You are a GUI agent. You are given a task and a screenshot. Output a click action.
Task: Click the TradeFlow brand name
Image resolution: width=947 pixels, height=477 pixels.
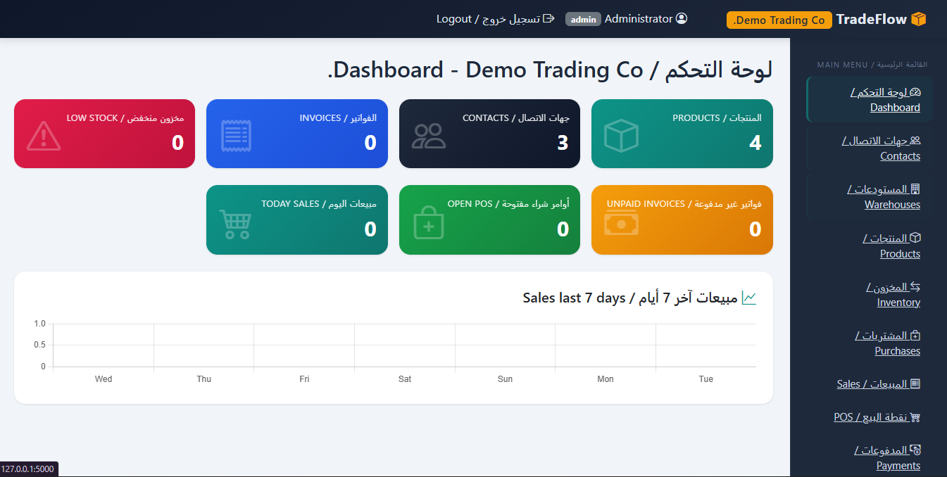(x=871, y=20)
